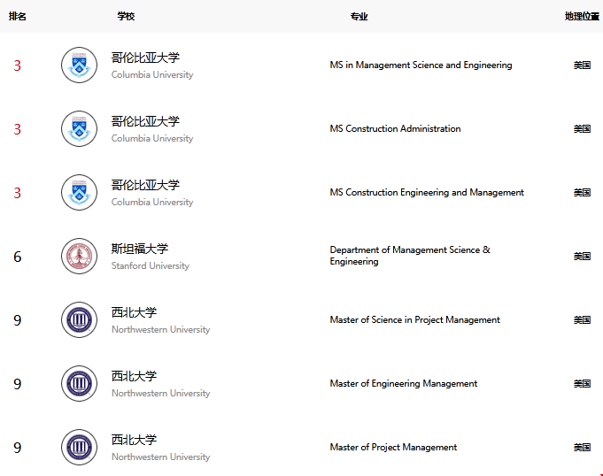Select the 专业 column header

coord(359,16)
